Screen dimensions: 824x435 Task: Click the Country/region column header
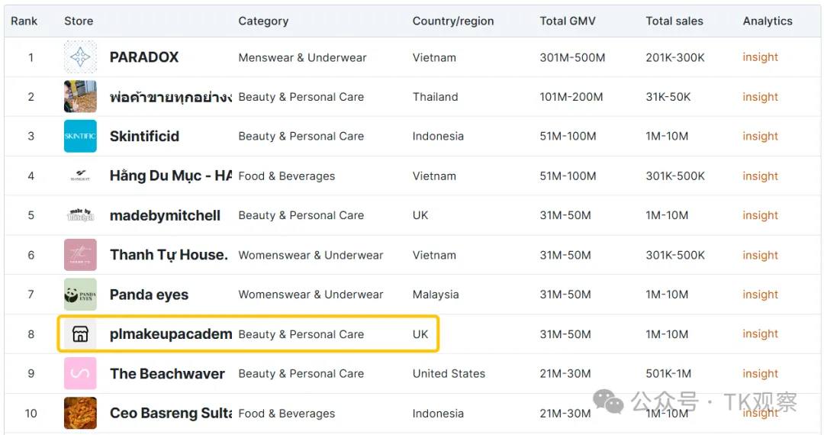pyautogui.click(x=453, y=21)
